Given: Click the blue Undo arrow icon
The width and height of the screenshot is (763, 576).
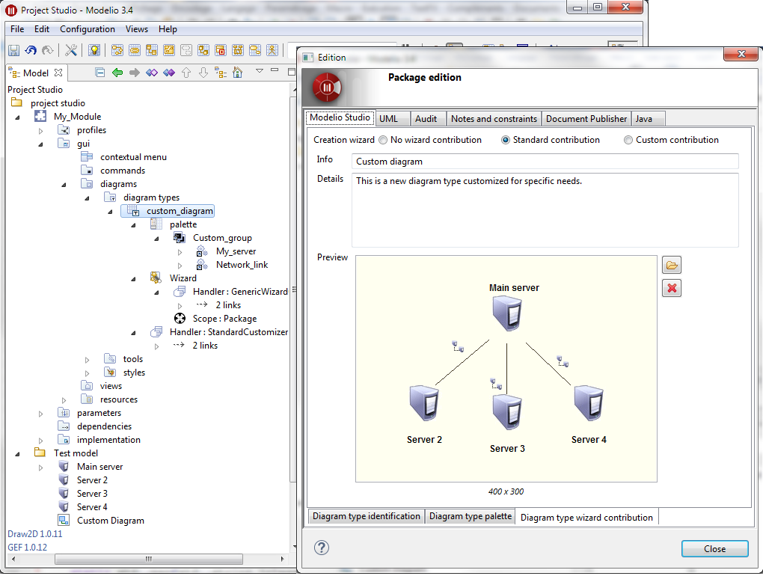Looking at the screenshot, I should pos(31,50).
